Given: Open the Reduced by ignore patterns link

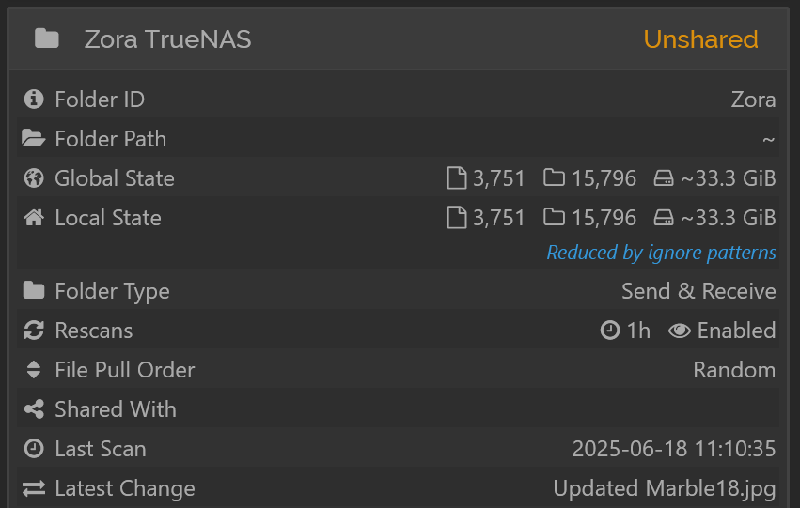Looking at the screenshot, I should click(x=661, y=253).
